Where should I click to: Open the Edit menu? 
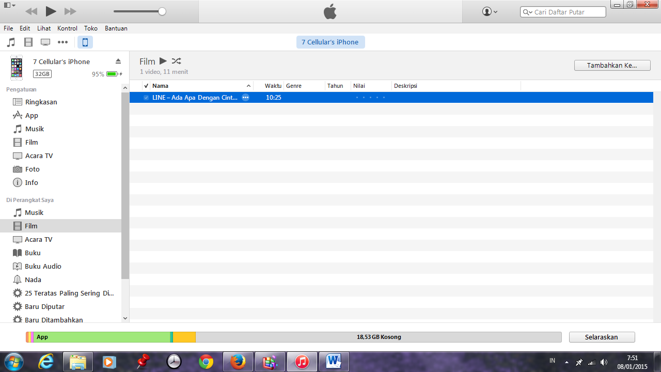click(x=25, y=28)
